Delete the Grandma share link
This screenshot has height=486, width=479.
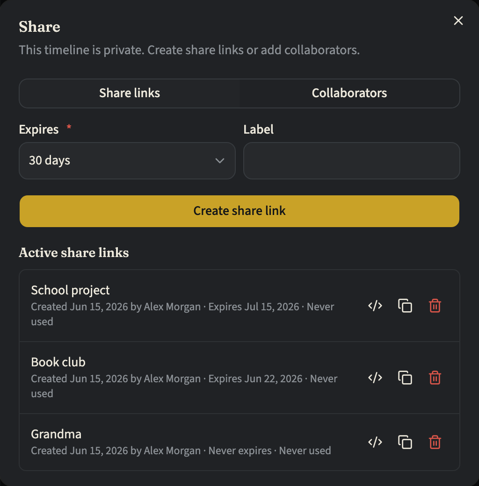pyautogui.click(x=435, y=442)
